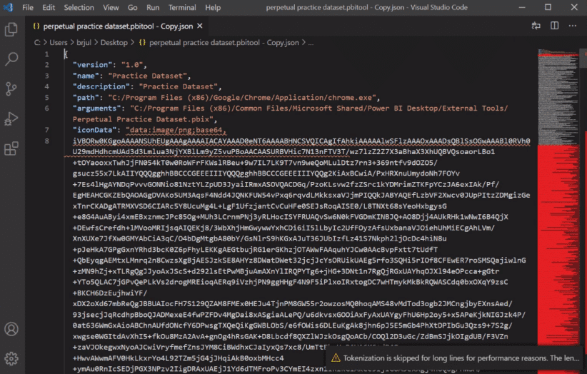The height and width of the screenshot is (374, 587).
Task: Close the perpetual practice dataset tab
Action: [x=200, y=26]
